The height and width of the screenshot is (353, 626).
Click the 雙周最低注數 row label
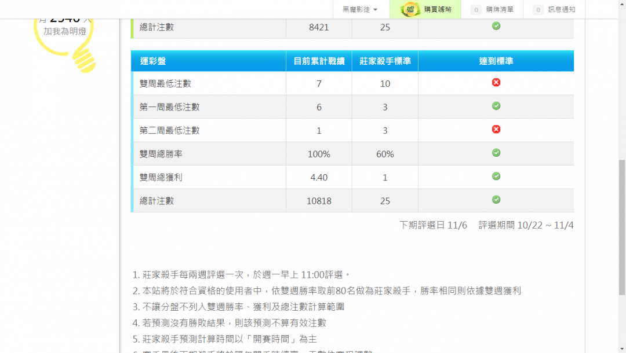click(165, 84)
